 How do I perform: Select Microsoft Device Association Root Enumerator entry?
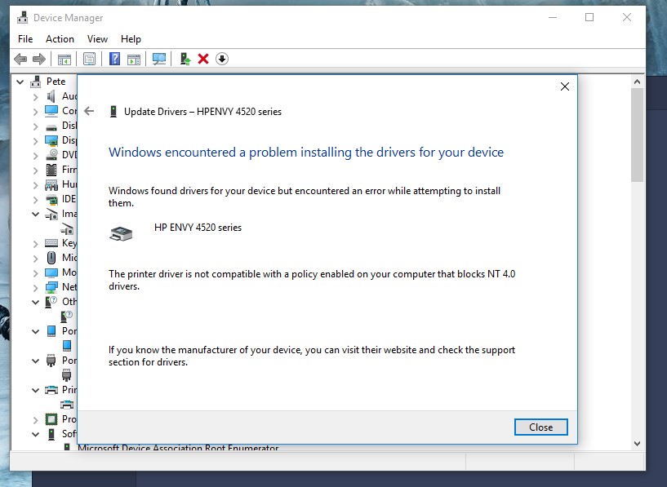click(x=178, y=448)
